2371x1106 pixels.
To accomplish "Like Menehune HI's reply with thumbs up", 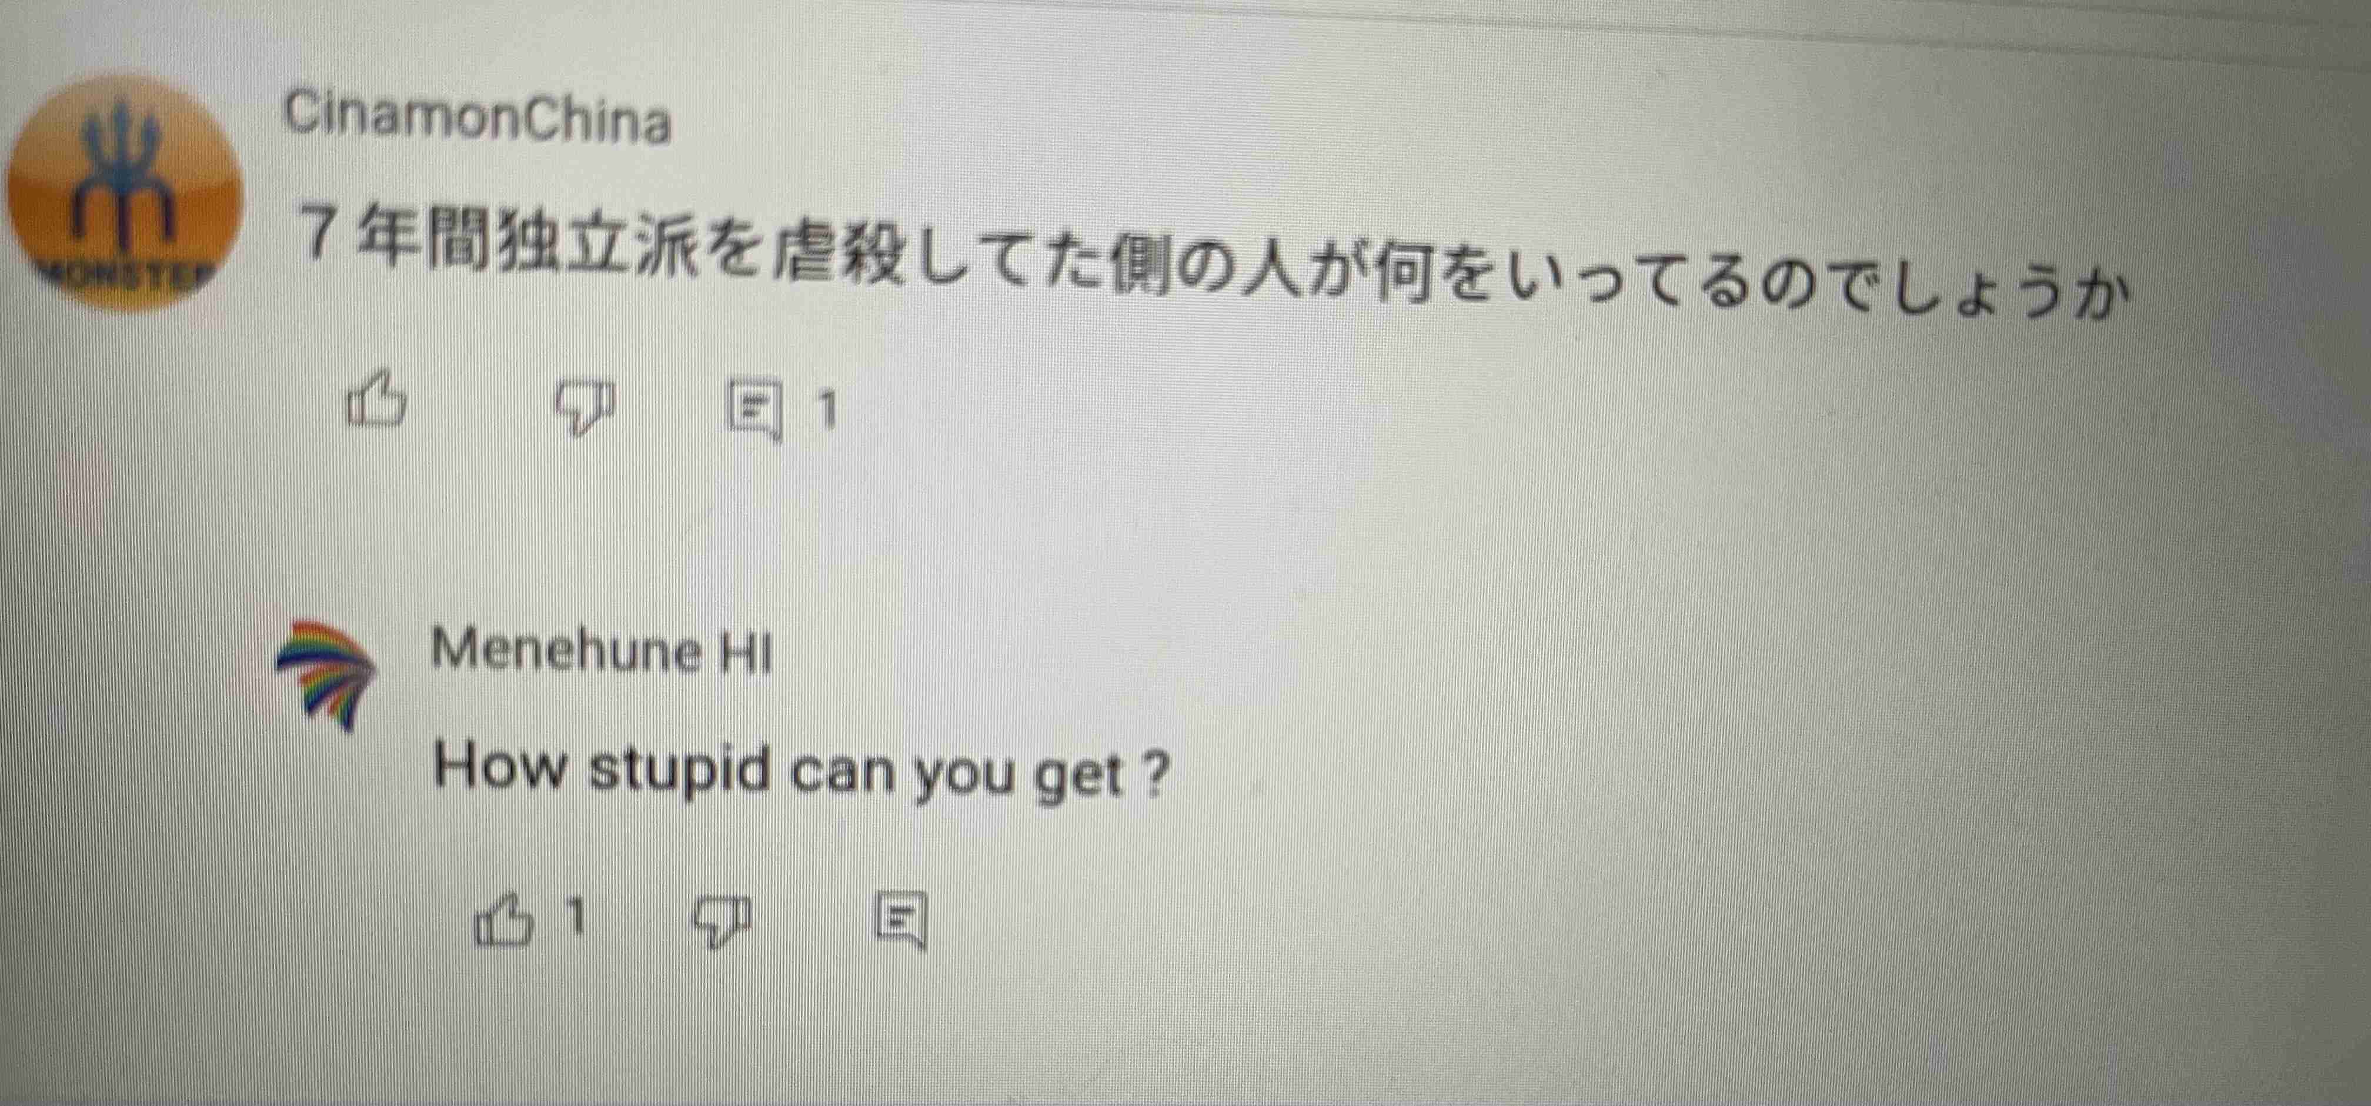I will point(503,919).
